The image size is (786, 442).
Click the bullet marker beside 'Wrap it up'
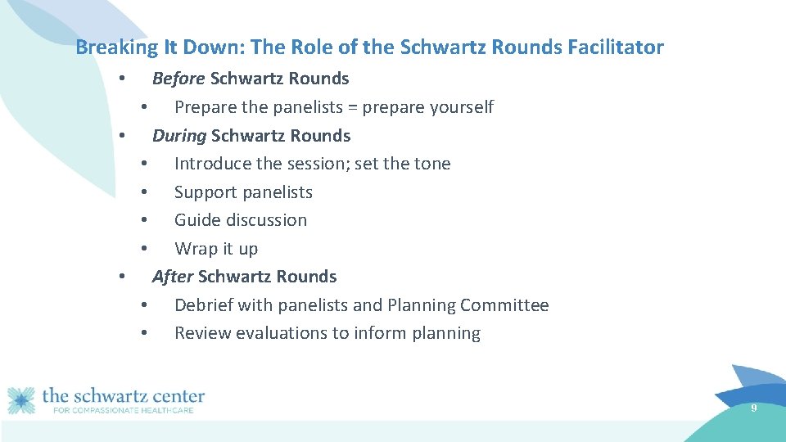pos(144,249)
